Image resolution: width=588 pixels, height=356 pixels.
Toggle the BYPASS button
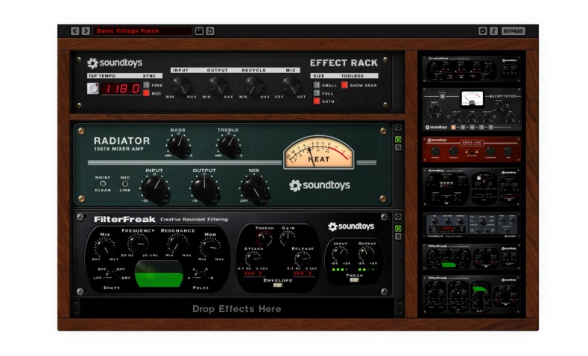pyautogui.click(x=513, y=31)
